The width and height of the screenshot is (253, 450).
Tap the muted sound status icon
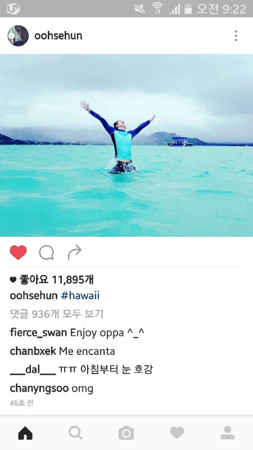click(140, 8)
